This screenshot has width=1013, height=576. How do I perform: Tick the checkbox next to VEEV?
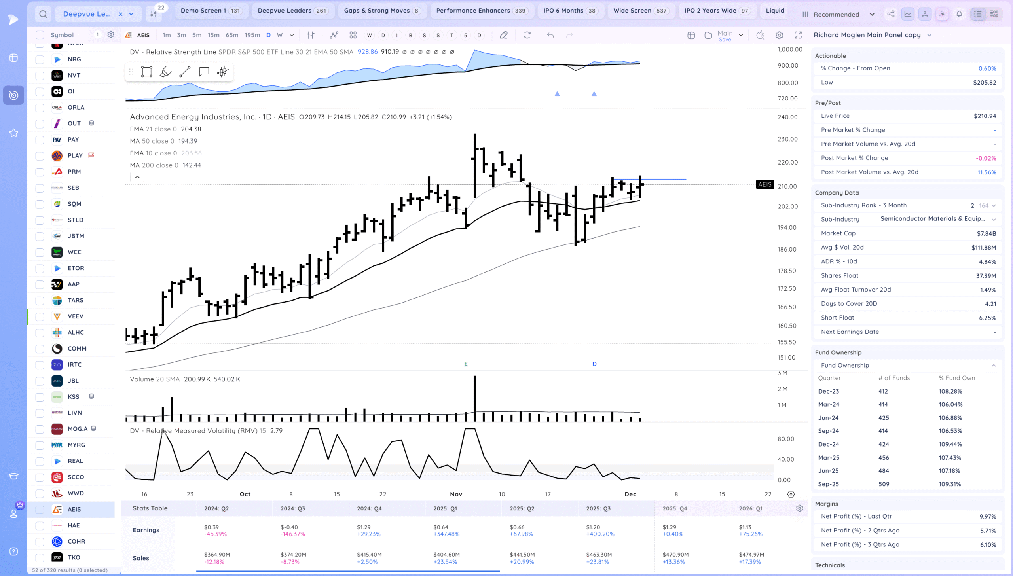[40, 317]
